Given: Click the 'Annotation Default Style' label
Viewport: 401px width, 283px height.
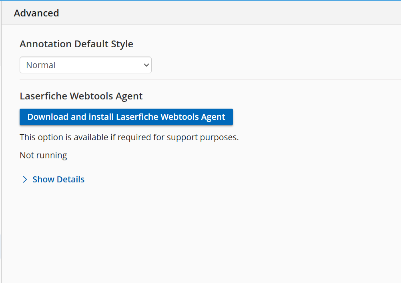Looking at the screenshot, I should 76,44.
